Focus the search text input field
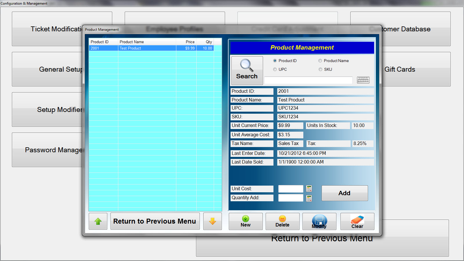This screenshot has width=464, height=261. click(x=308, y=80)
